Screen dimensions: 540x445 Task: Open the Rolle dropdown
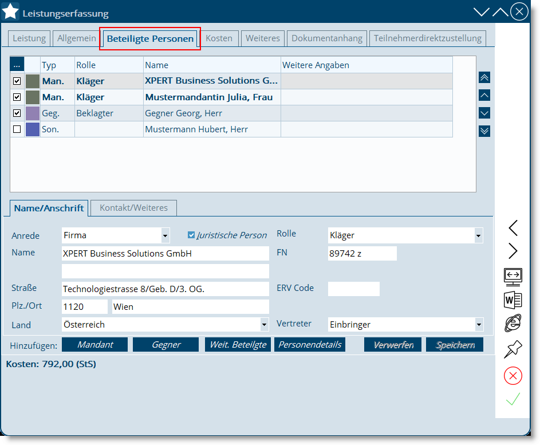pos(478,235)
